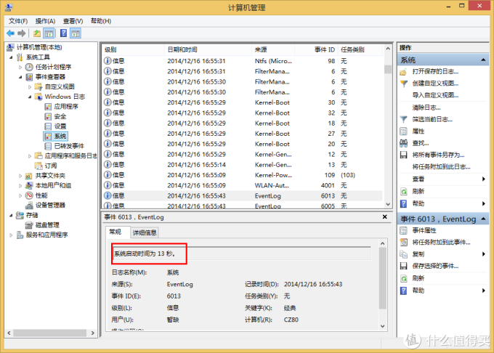
Task: Open 共享文件夹 node
Action: click(x=45, y=176)
